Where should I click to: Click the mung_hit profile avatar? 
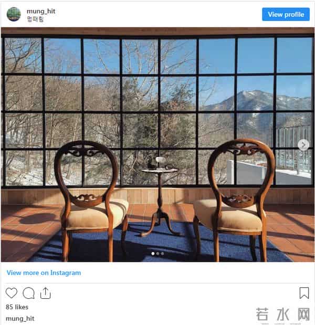point(14,14)
